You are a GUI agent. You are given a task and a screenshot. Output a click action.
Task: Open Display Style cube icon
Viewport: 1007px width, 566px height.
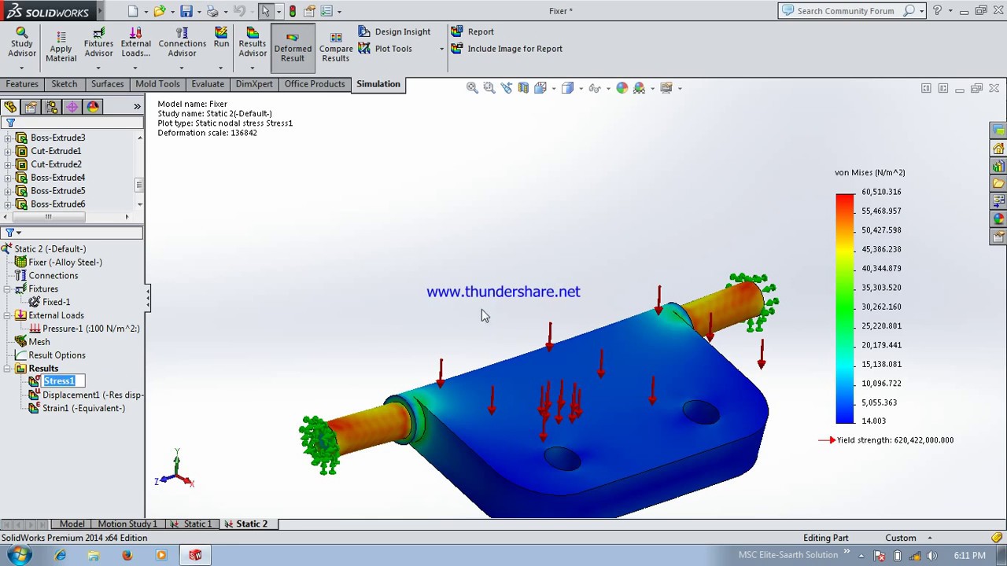[568, 88]
